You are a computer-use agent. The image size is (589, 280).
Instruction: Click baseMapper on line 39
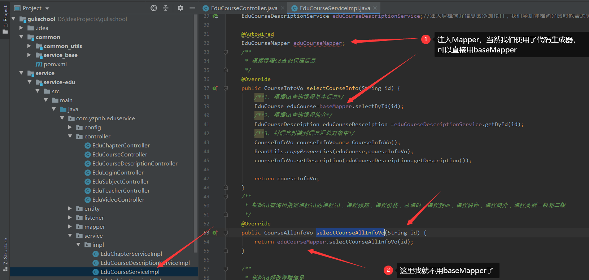pyautogui.click(x=336, y=106)
